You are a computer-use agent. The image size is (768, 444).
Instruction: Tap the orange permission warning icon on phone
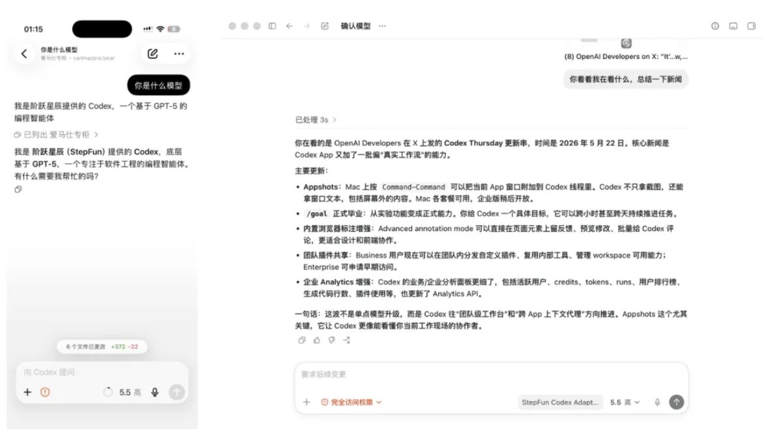(x=45, y=392)
